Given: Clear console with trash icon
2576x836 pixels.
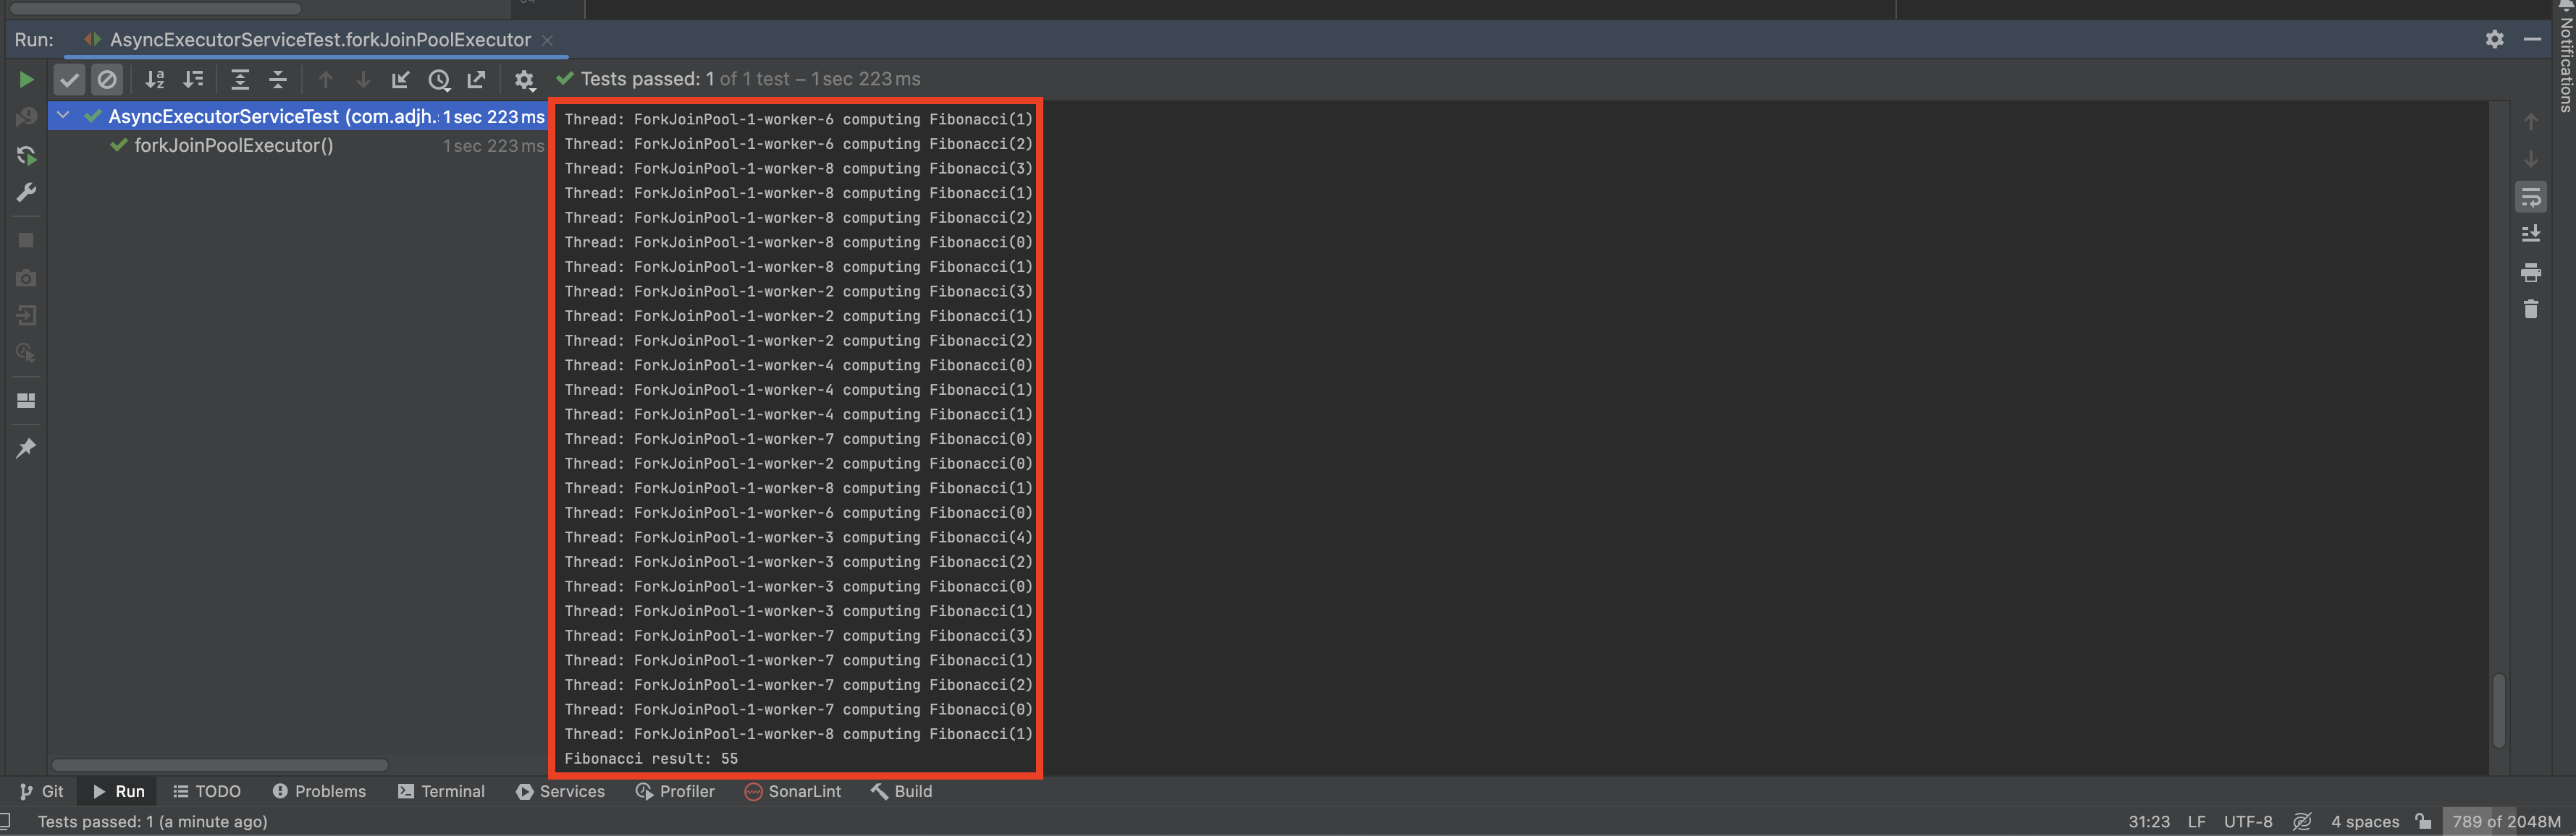Looking at the screenshot, I should (2530, 310).
